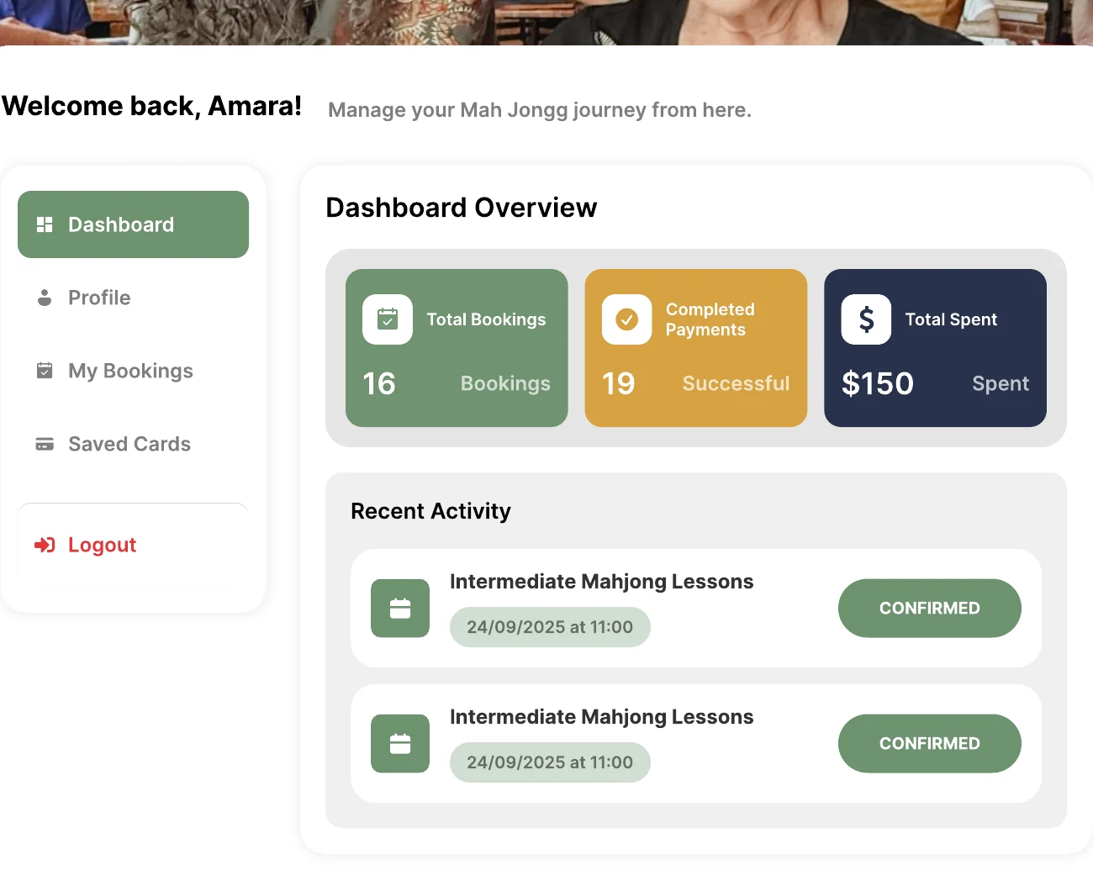This screenshot has width=1093, height=870.
Task: Log out using the Logout button
Action: pos(133,545)
